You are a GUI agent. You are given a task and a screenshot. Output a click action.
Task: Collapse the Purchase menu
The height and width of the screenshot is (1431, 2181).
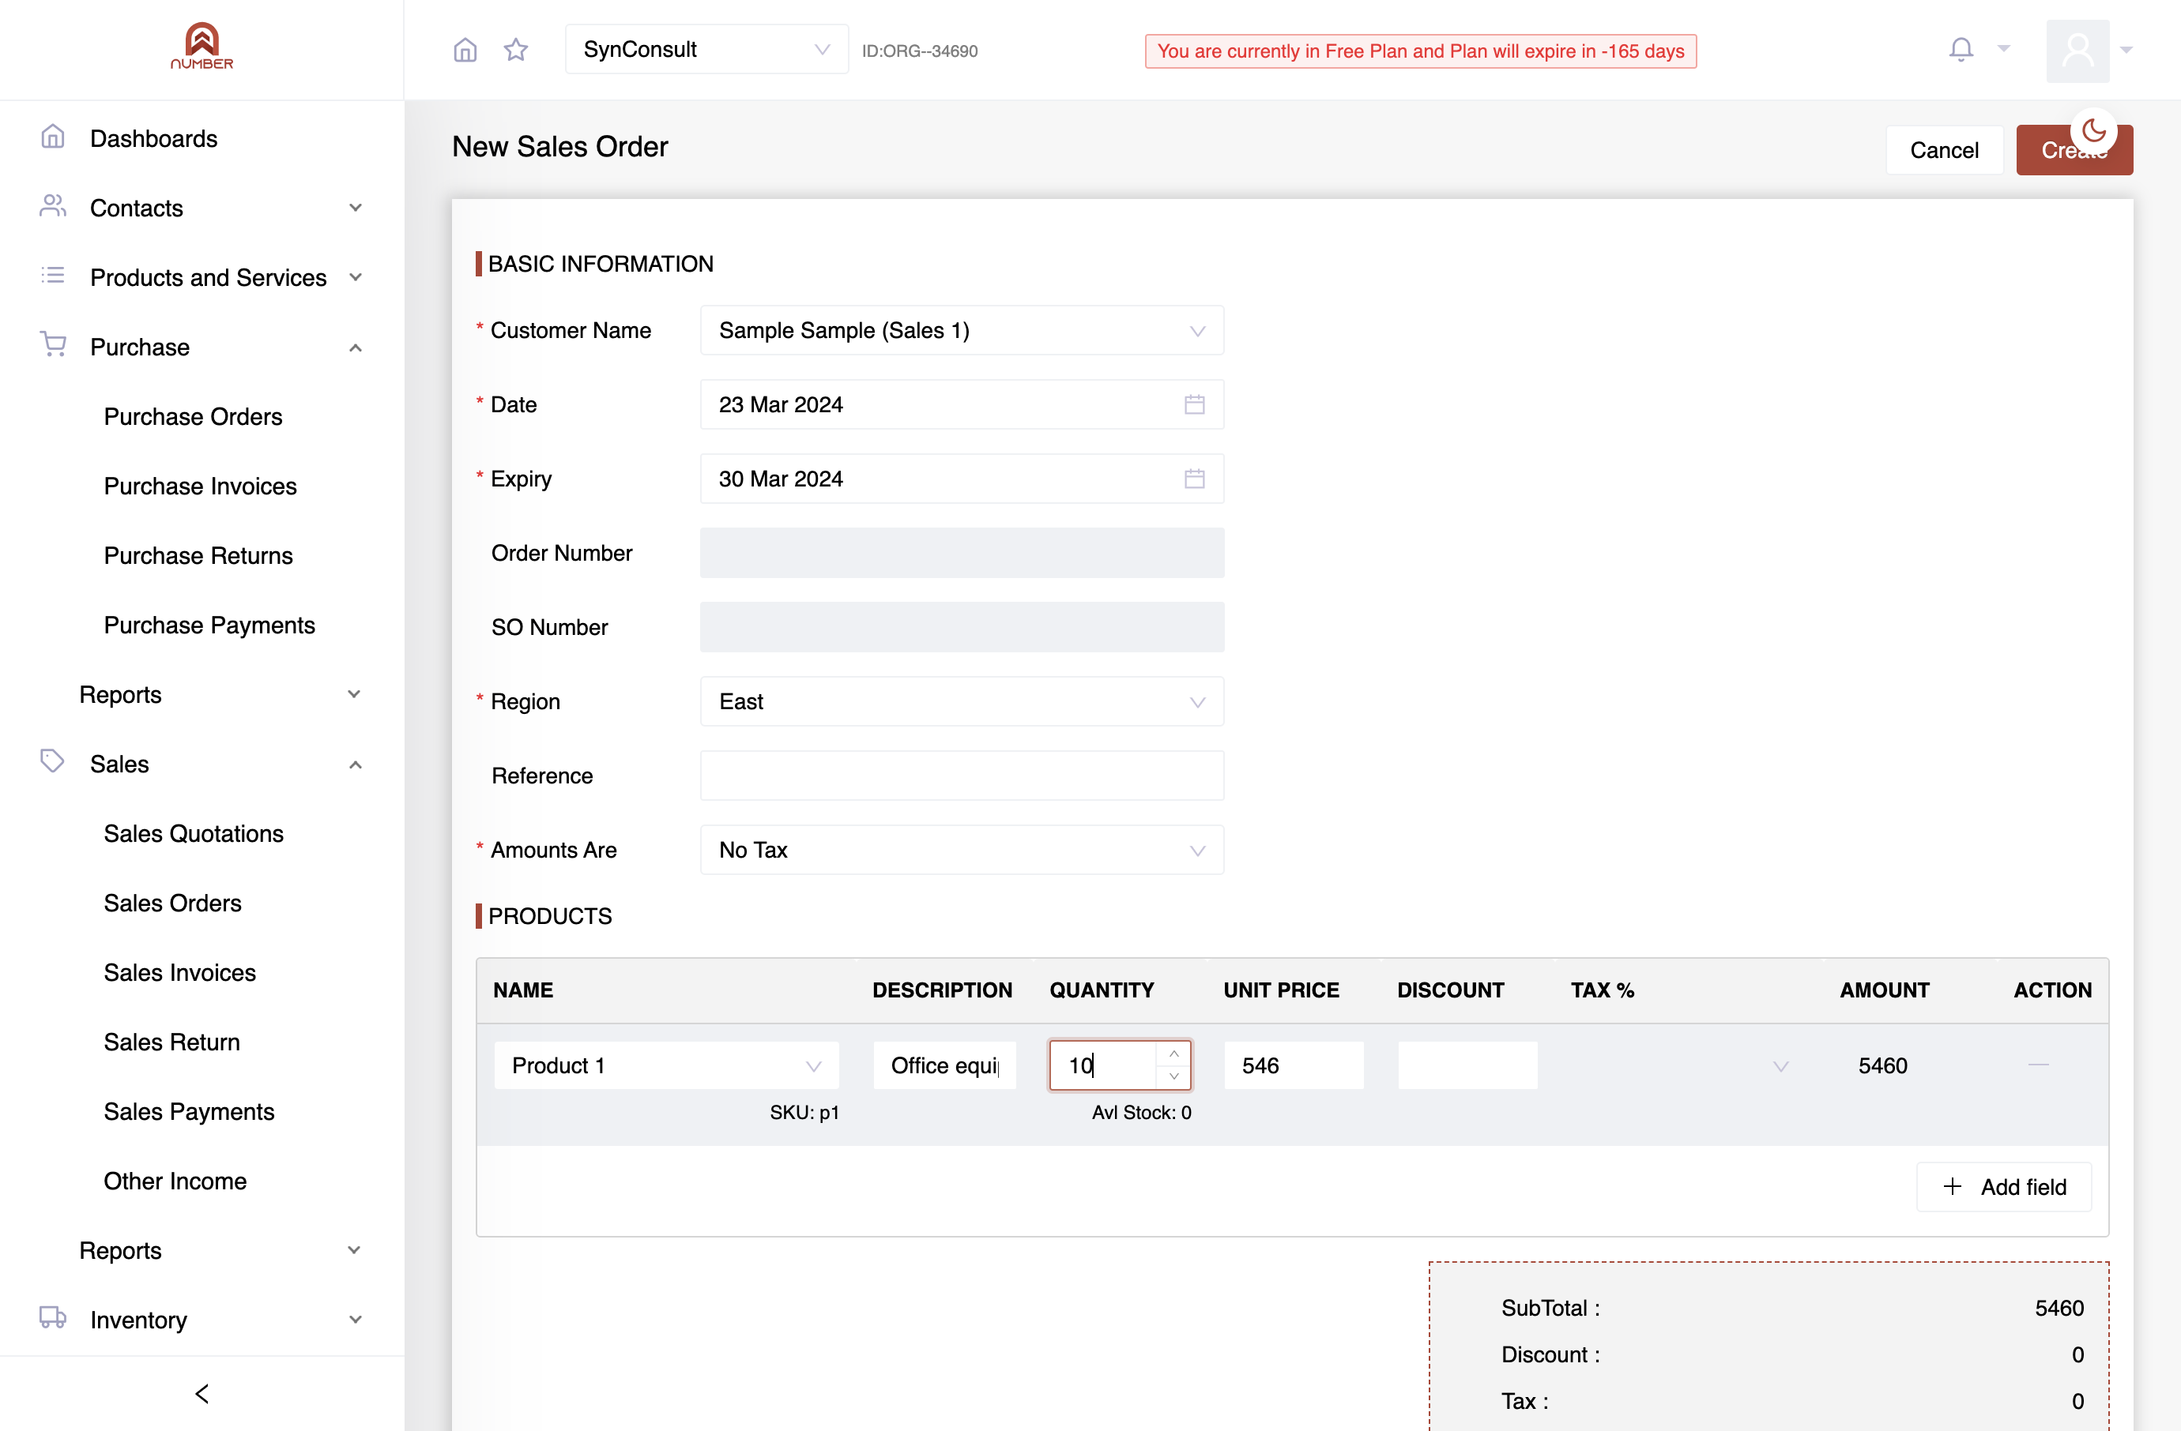pyautogui.click(x=202, y=347)
